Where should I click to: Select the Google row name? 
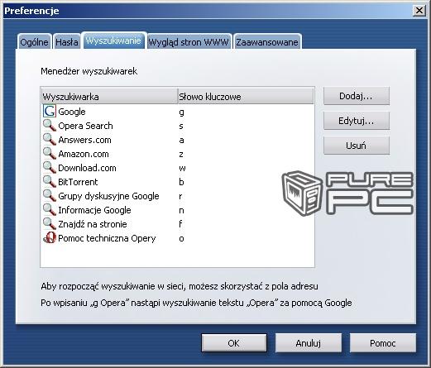72,112
